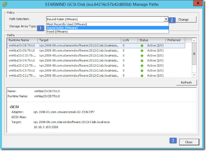Click green status diamond of vmhba33:C3:T0:L0 row
Screen dimensions: 206x151
[142, 71]
